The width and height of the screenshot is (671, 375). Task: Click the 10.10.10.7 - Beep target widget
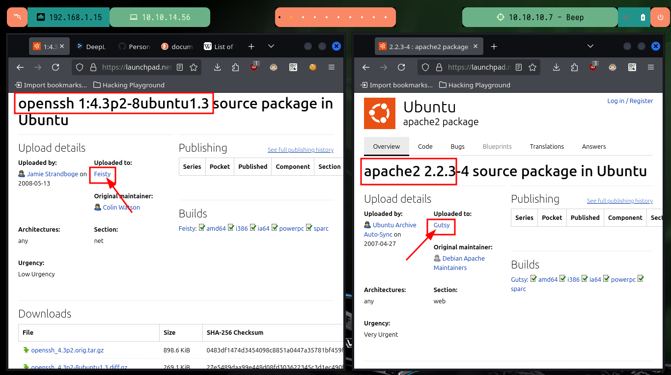(x=539, y=17)
